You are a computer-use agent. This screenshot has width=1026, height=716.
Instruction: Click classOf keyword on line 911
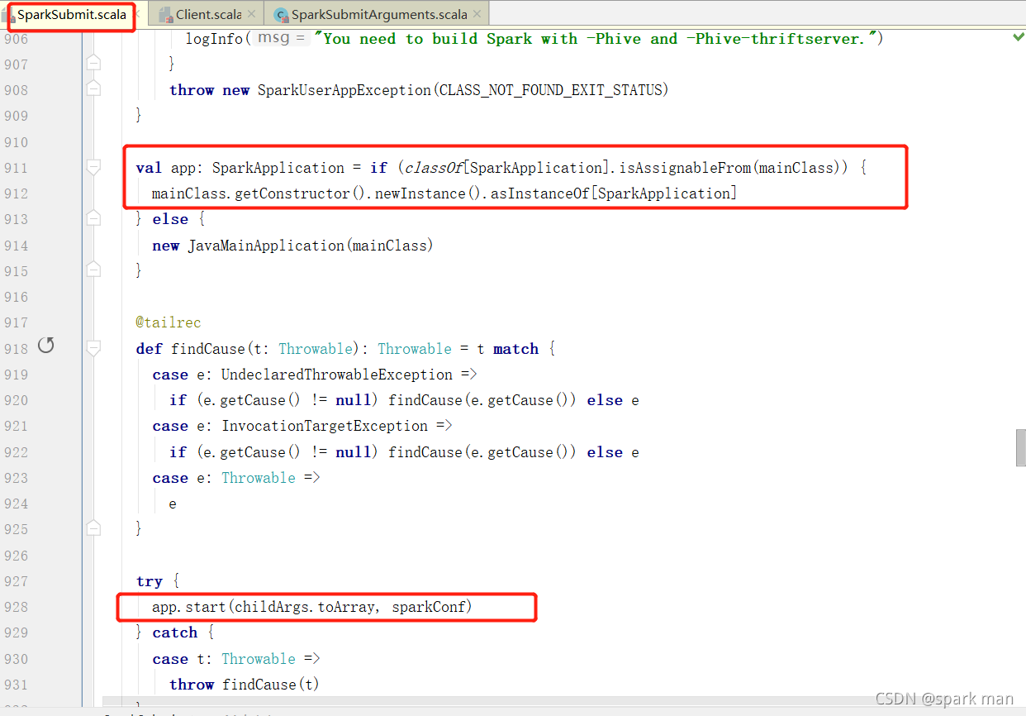(433, 168)
